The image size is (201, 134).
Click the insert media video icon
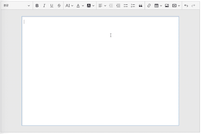click(174, 6)
